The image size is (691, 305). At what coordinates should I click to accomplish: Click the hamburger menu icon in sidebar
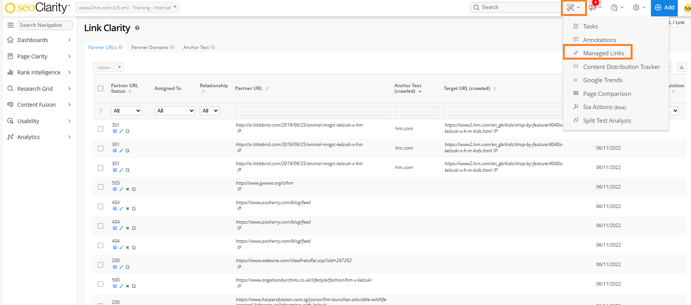tap(11, 25)
